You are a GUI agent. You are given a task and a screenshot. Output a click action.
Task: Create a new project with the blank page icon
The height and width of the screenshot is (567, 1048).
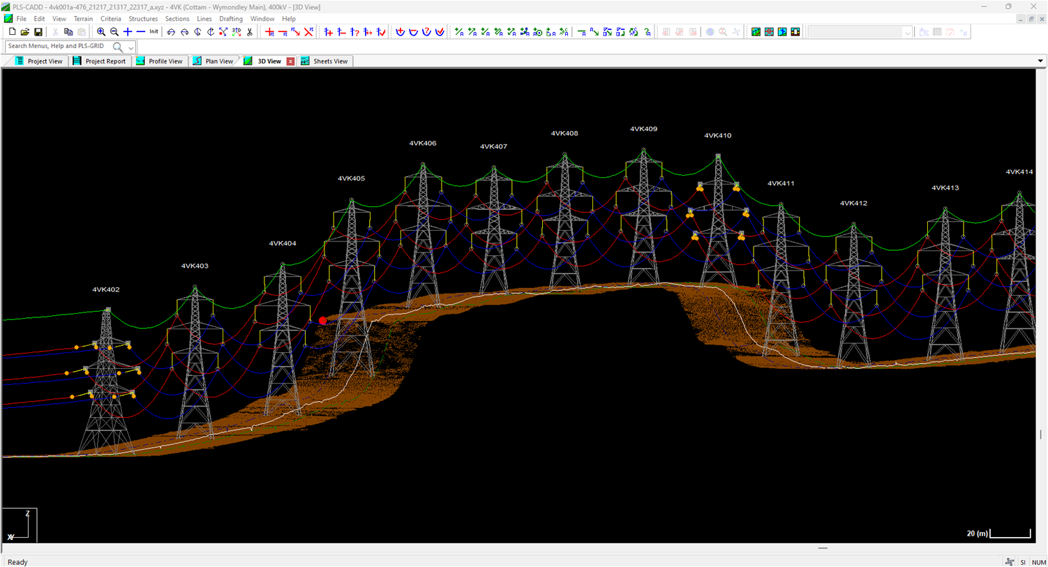pyautogui.click(x=12, y=32)
